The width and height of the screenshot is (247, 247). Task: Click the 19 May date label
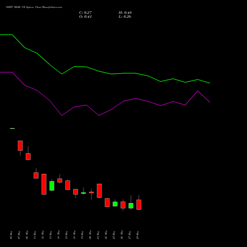point(82,235)
